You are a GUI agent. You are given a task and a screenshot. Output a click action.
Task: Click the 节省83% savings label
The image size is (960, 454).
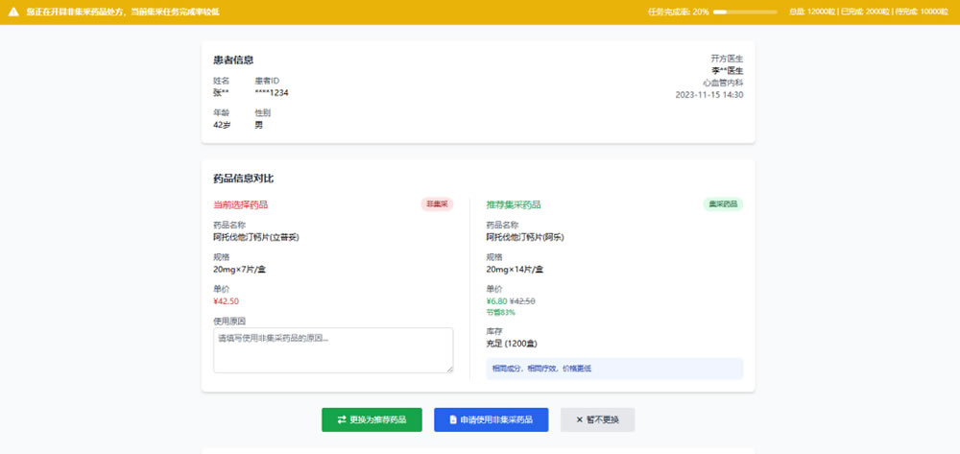click(x=501, y=313)
